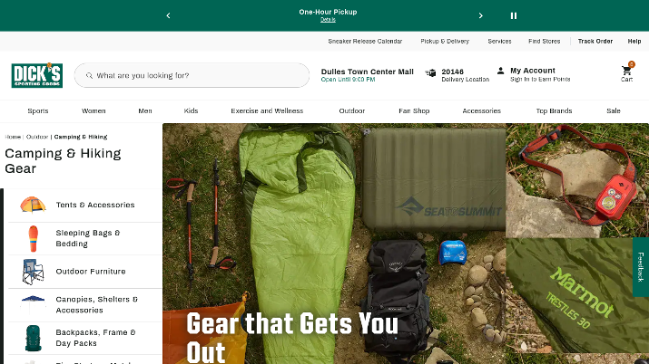Open the Accessories menu
649x364 pixels.
point(481,111)
